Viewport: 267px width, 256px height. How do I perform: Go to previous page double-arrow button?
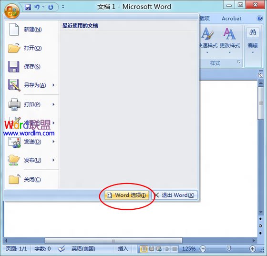coord(260,219)
